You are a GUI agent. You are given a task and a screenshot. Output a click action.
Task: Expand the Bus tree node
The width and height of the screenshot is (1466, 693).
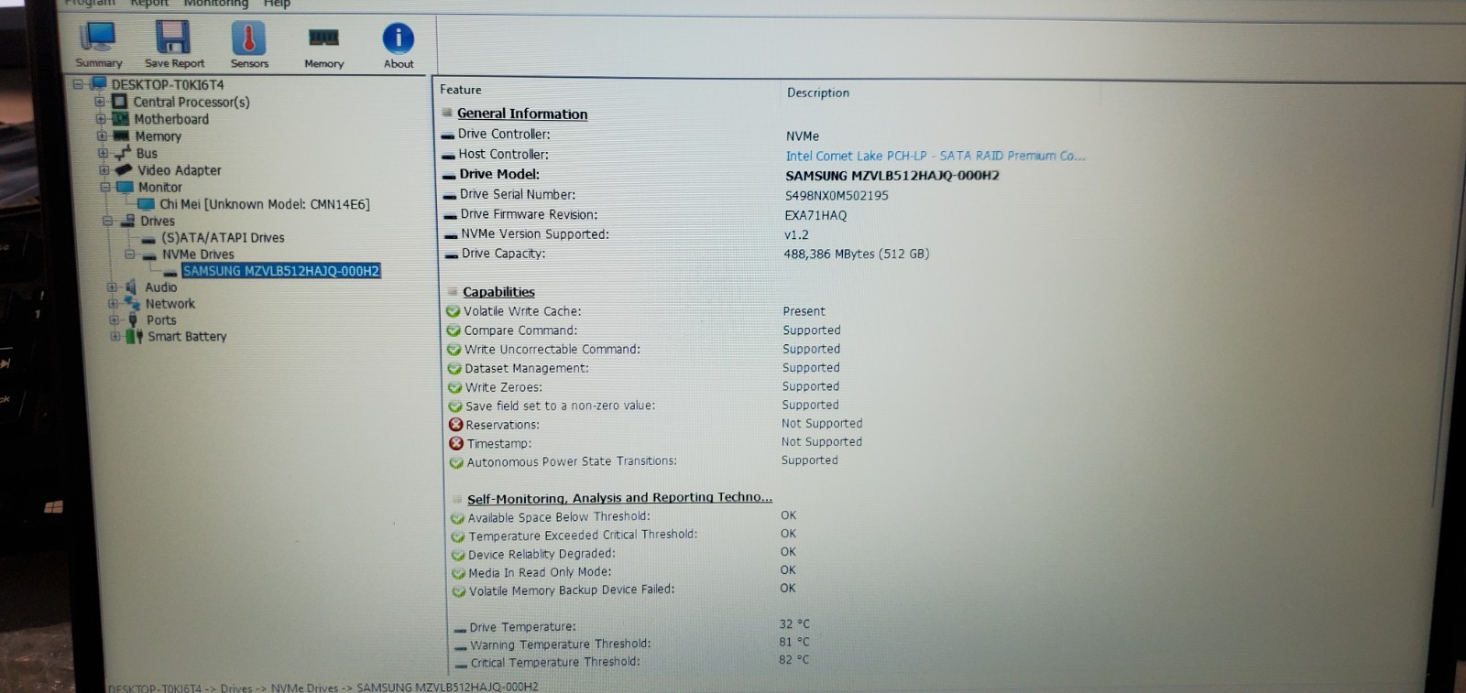point(103,153)
